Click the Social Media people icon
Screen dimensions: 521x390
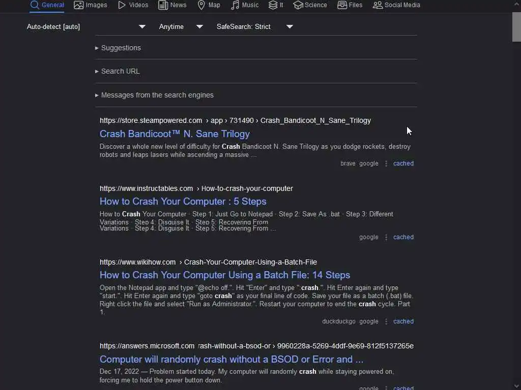click(x=378, y=5)
